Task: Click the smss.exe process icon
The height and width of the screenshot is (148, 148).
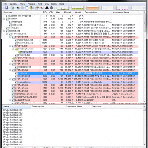Action: click(x=10, y=25)
